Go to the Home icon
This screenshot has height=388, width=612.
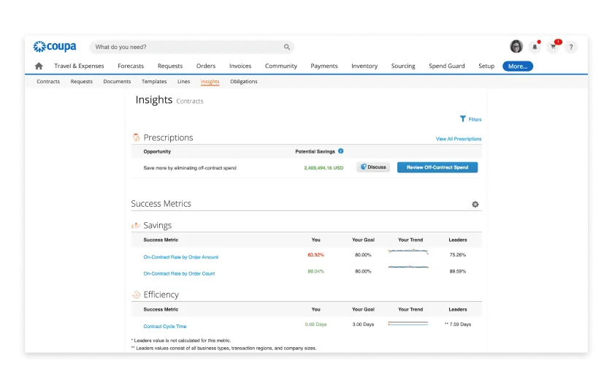39,66
